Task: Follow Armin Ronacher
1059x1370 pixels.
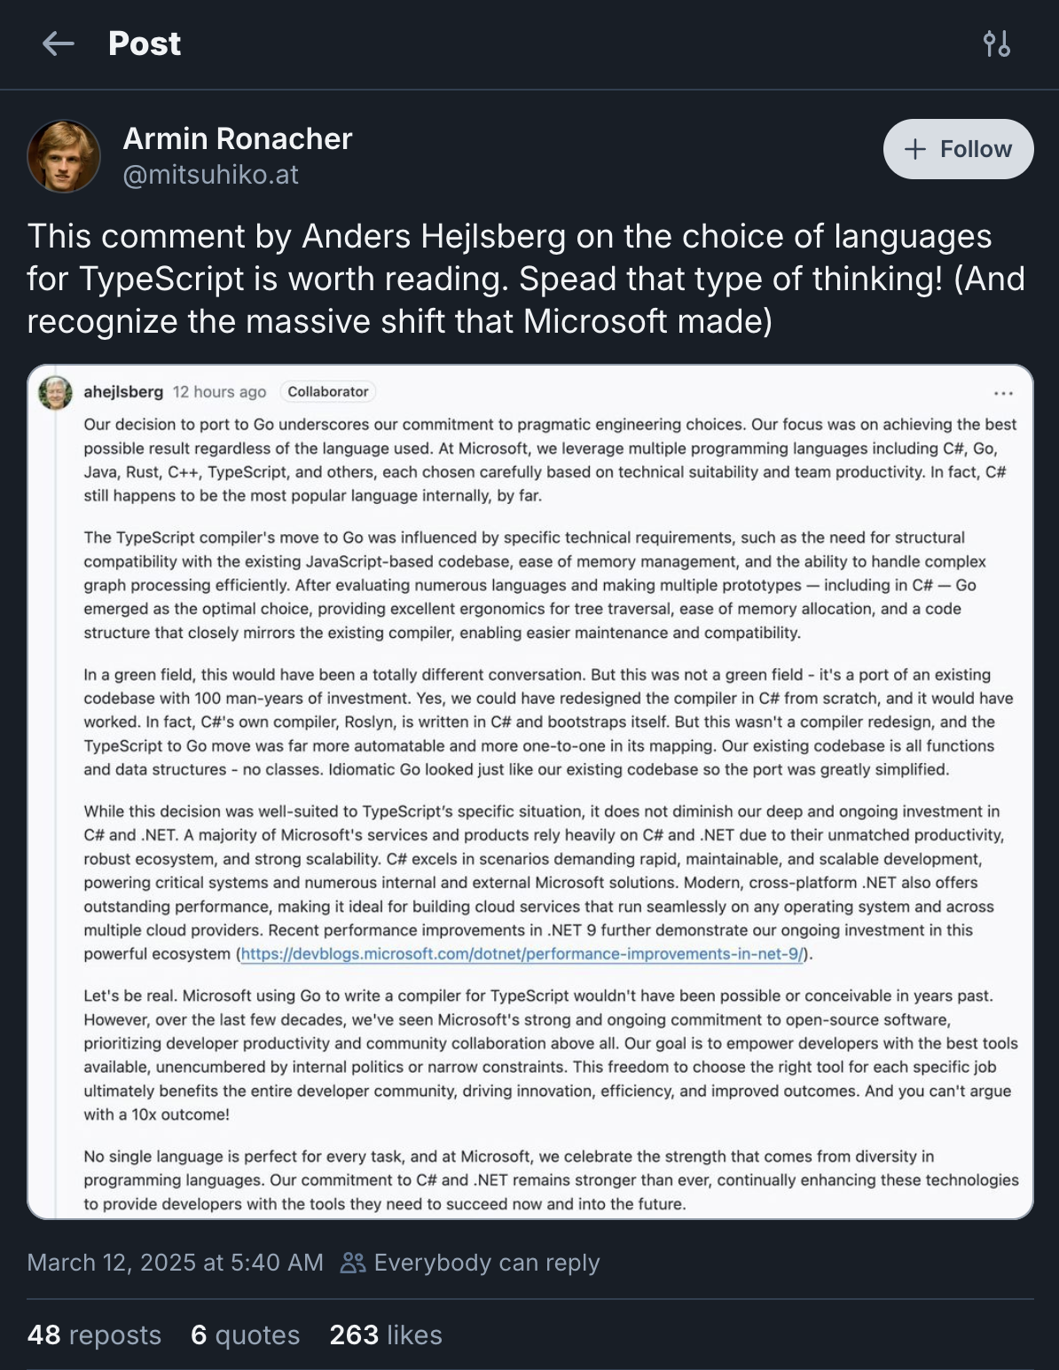Action: [958, 149]
